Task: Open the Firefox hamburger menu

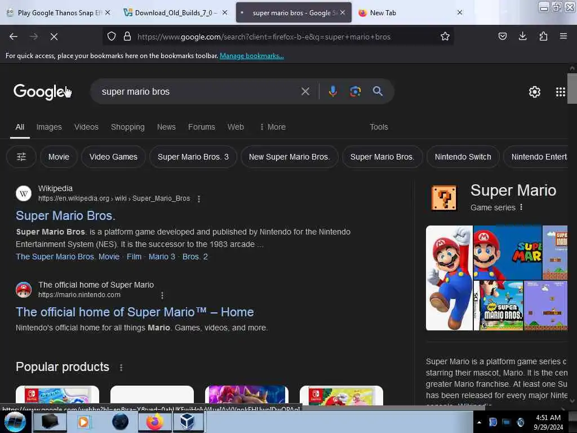Action: pos(563,36)
